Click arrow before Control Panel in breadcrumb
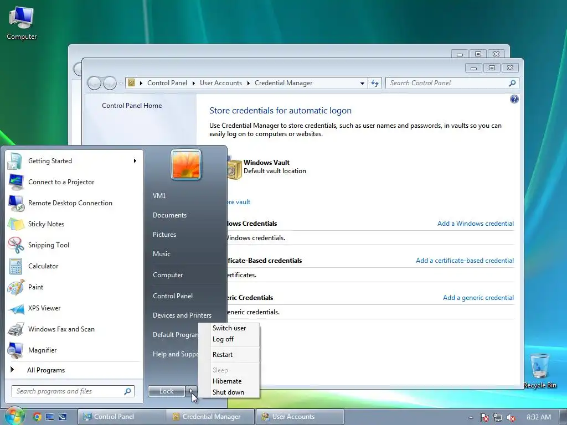Screen dimensions: 567x425 [x=141, y=83]
